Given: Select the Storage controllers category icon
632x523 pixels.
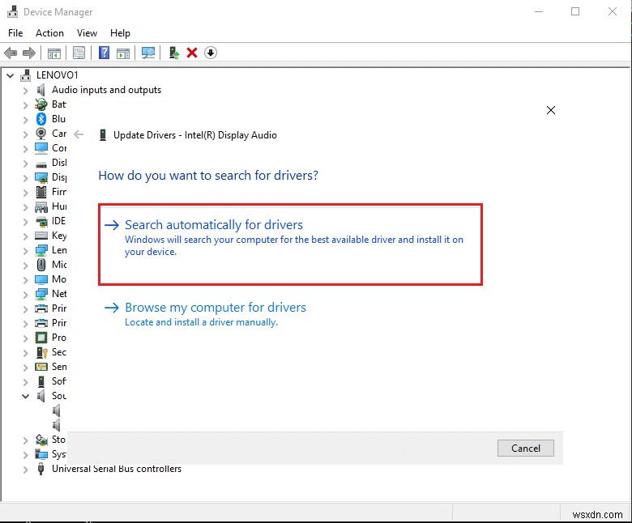Looking at the screenshot, I should (41, 440).
